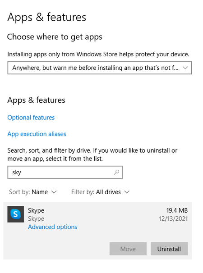This screenshot has width=203, height=273.
Task: Click the arrow next to Sort by Name
Action: click(54, 192)
